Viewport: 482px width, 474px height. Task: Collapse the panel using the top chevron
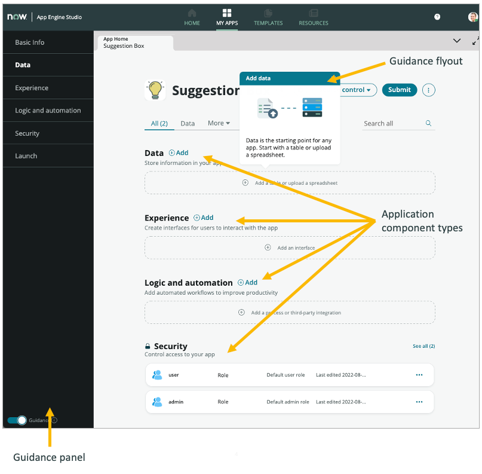tap(457, 41)
